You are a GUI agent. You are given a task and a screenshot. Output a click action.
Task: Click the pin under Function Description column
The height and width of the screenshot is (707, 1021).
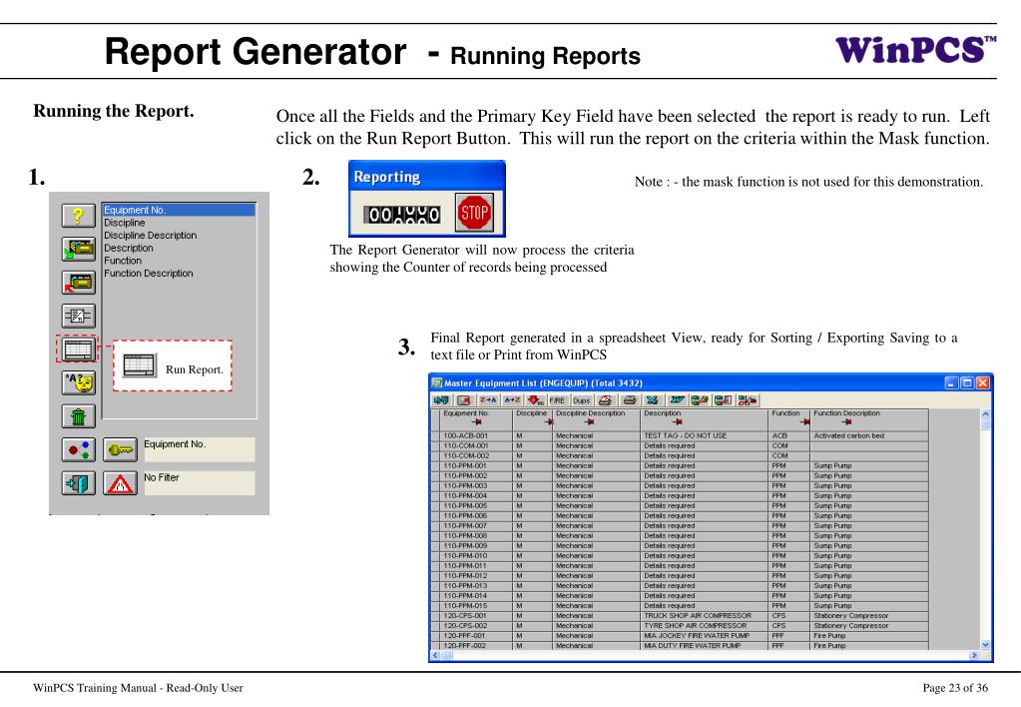[846, 422]
